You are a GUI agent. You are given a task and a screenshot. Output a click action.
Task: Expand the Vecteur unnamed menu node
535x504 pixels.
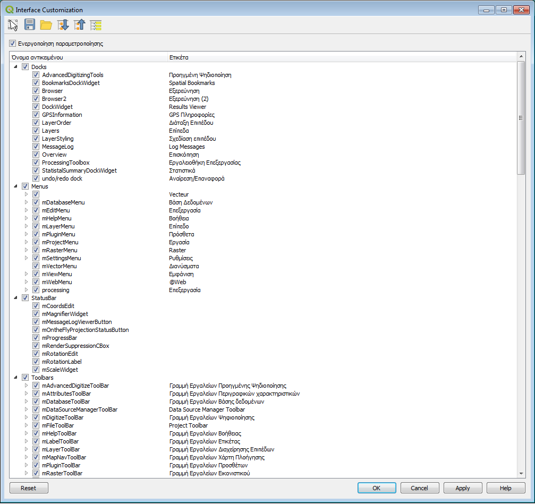[26, 194]
